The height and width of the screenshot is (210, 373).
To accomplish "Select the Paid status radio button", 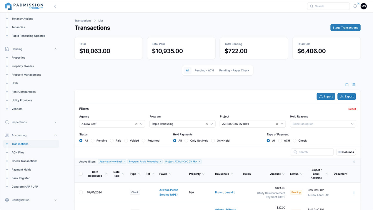I will [x=112, y=141].
